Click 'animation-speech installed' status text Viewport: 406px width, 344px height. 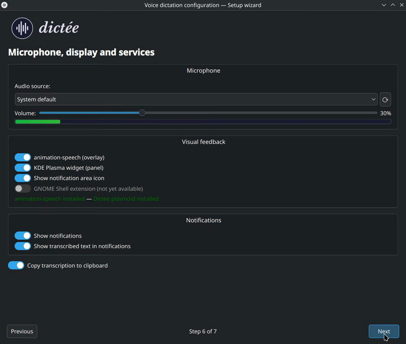coord(50,199)
